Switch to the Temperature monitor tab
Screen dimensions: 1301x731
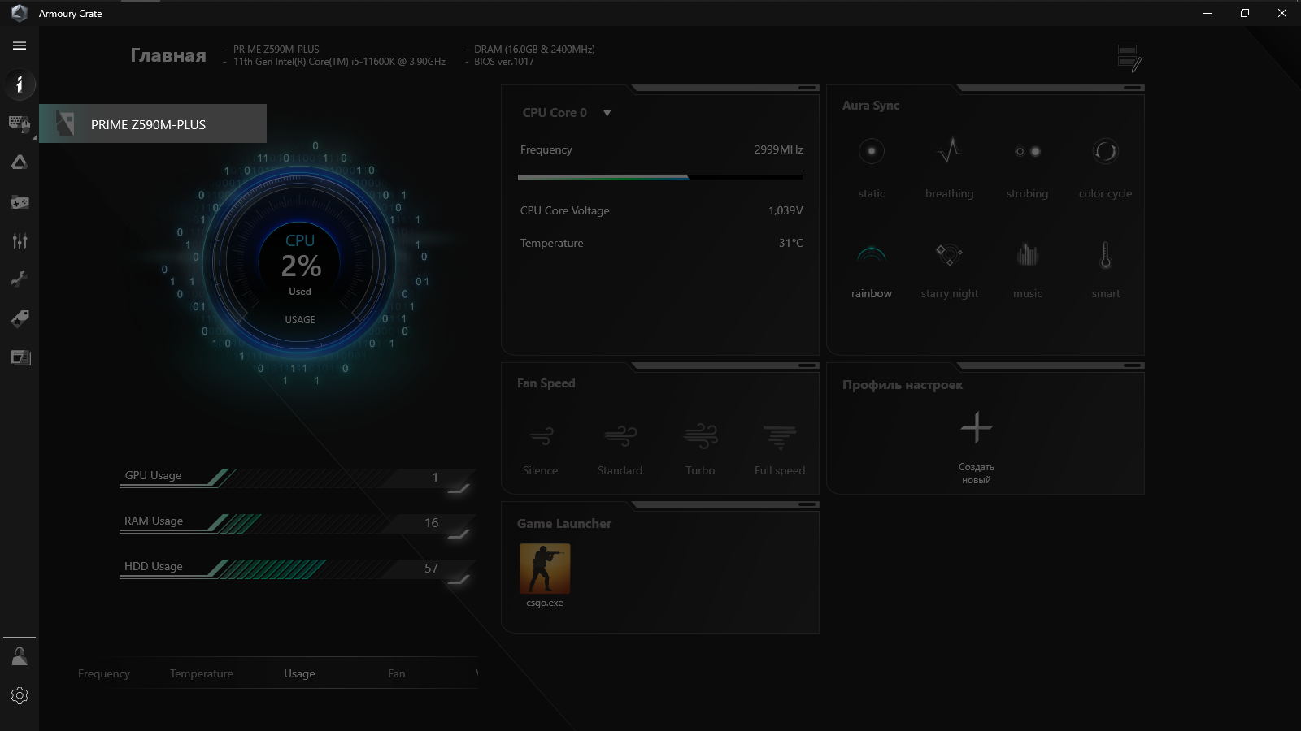pos(202,673)
